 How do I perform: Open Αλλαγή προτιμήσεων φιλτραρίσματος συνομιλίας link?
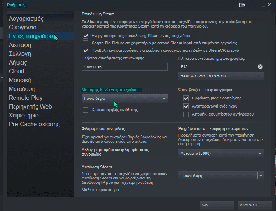point(115,152)
